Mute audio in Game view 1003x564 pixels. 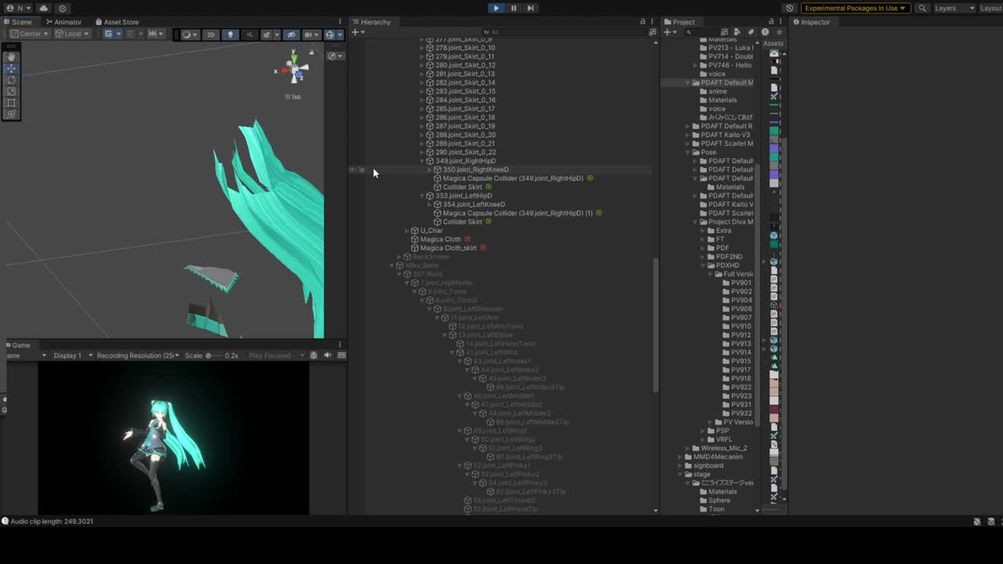(328, 356)
